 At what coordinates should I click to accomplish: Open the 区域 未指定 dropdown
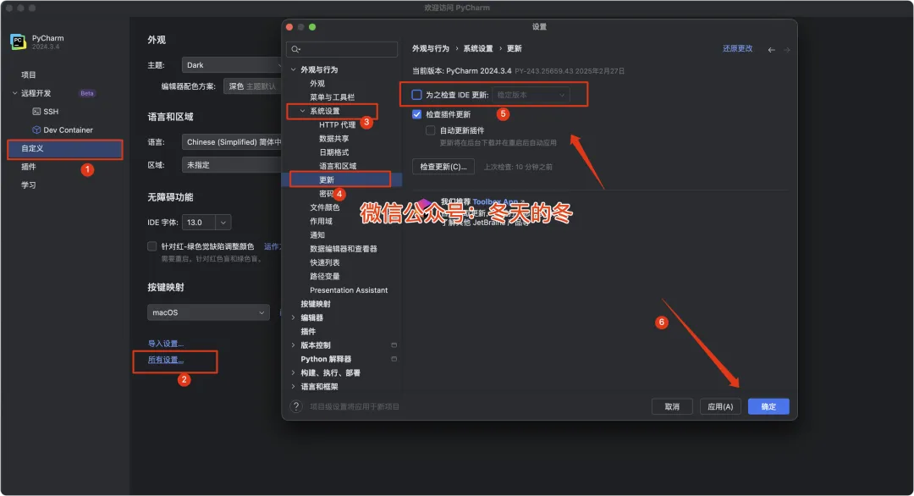pyautogui.click(x=232, y=165)
